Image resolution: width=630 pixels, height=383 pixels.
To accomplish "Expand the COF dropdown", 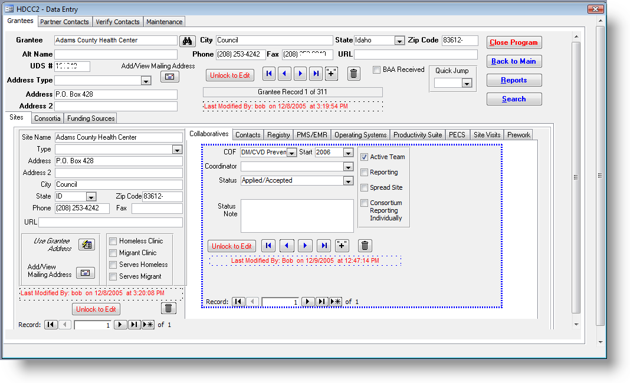I will (291, 153).
